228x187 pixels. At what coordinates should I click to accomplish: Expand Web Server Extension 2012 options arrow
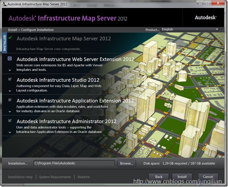(x=10, y=71)
